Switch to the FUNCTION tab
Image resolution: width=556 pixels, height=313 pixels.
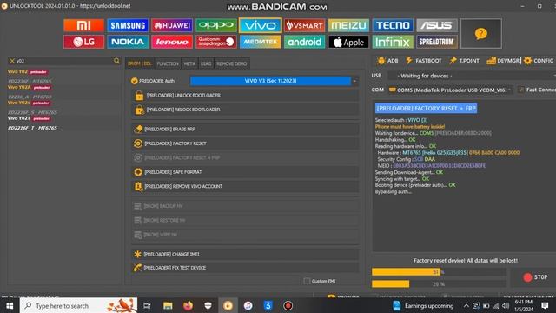pos(168,63)
